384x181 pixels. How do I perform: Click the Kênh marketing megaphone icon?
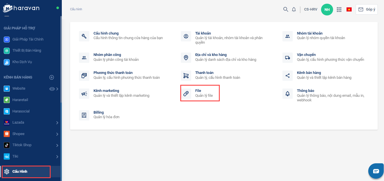pos(84,93)
